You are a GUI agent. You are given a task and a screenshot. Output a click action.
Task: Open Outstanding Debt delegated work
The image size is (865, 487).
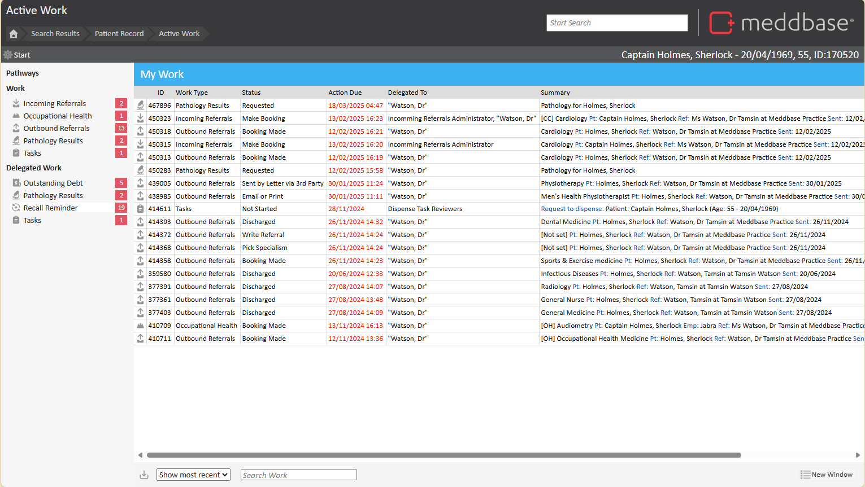53,183
